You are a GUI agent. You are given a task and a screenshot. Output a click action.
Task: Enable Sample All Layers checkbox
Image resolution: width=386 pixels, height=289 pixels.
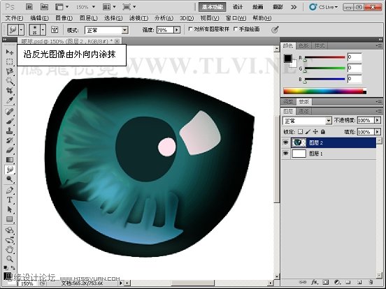(x=190, y=29)
